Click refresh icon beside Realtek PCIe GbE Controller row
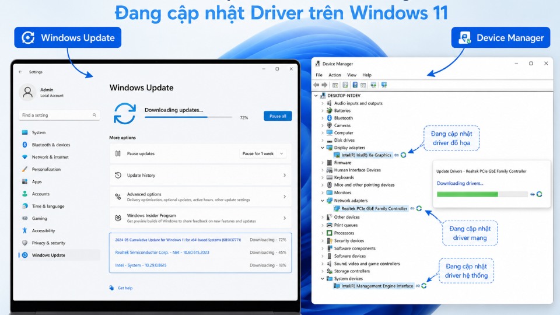 (x=419, y=208)
